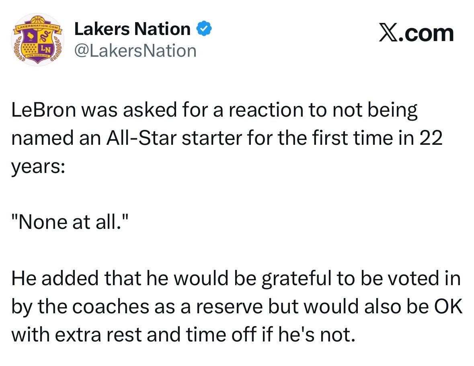Click the Lakers Nation profile avatar
The width and height of the screenshot is (474, 366).
(x=37, y=40)
